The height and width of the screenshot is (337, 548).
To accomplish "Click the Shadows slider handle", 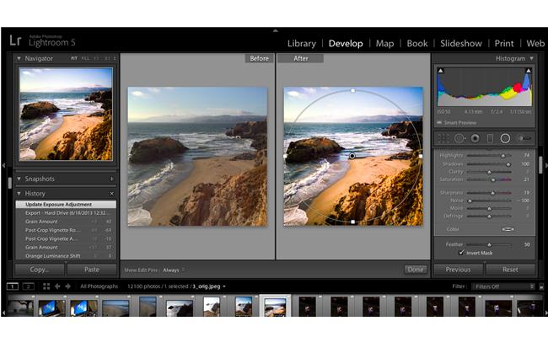I will coord(508,164).
